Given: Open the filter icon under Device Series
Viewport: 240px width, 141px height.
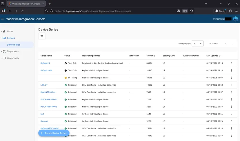Looking at the screenshot, I should point(42,36).
